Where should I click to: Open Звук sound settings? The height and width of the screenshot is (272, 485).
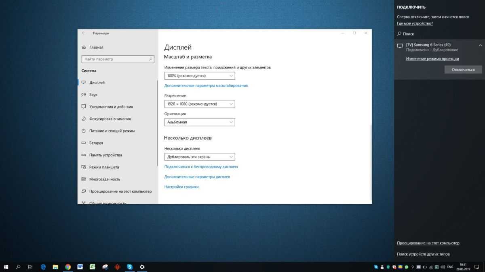click(93, 95)
